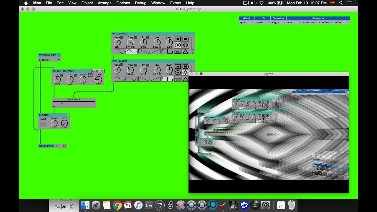
Task: Open crssfade dropdown under Processors
Action: click(x=326, y=22)
